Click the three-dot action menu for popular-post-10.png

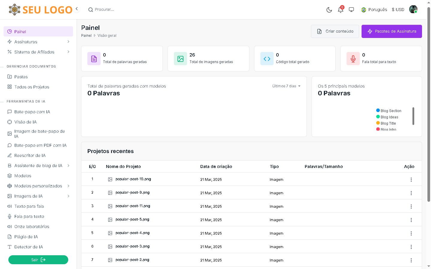[411, 180]
